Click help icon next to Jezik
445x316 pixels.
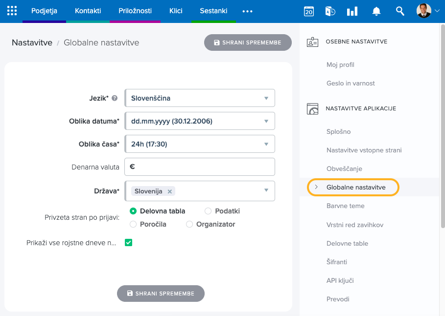tap(115, 98)
